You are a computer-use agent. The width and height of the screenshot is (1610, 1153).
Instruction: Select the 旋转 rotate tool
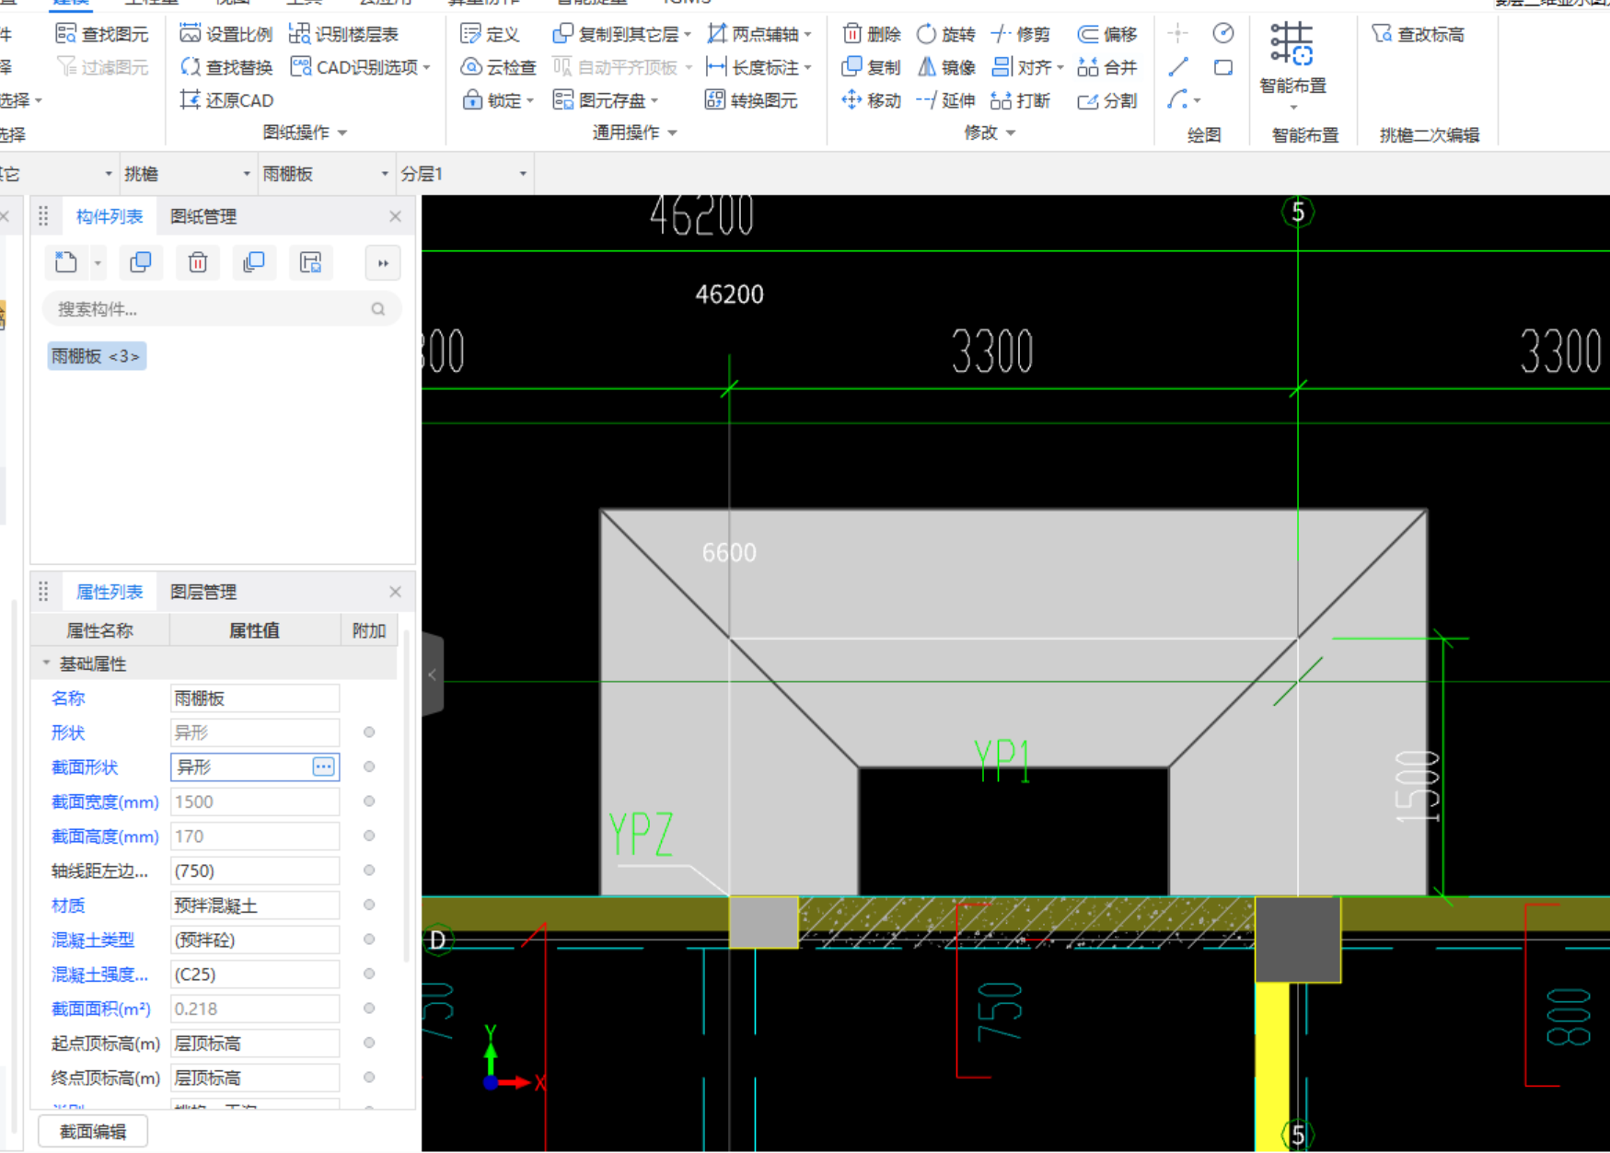click(945, 34)
